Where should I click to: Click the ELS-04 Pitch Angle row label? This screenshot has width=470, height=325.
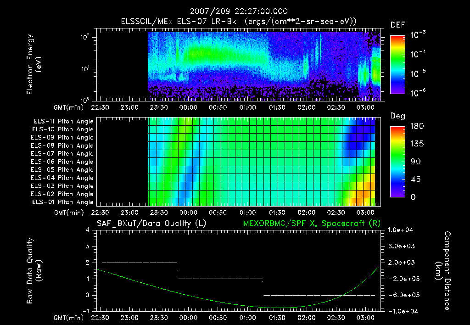(x=62, y=178)
